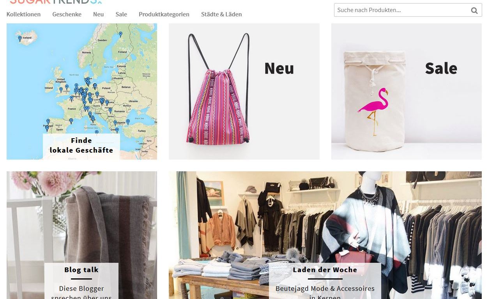The width and height of the screenshot is (488, 299).
Task: Click the Sugartrends logo
Action: click(56, 2)
